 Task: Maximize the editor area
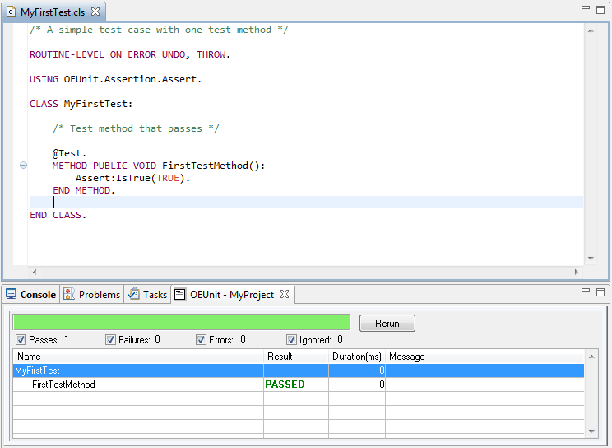[x=600, y=10]
